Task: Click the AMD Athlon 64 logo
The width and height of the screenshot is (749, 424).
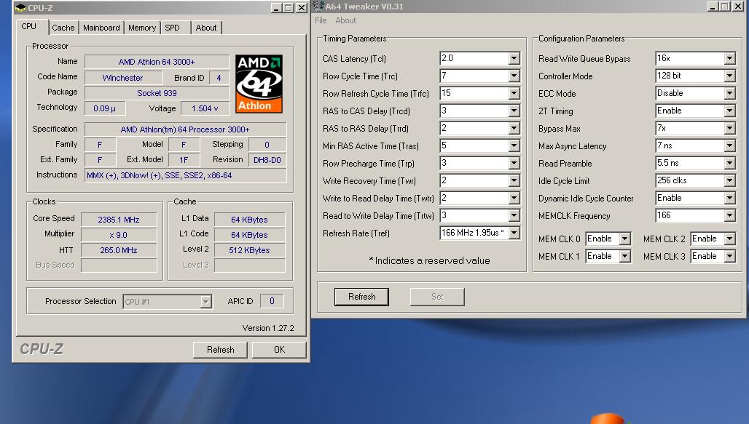Action: point(259,84)
